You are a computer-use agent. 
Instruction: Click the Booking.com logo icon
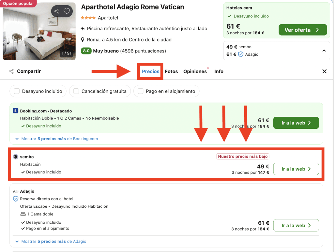[16, 111]
